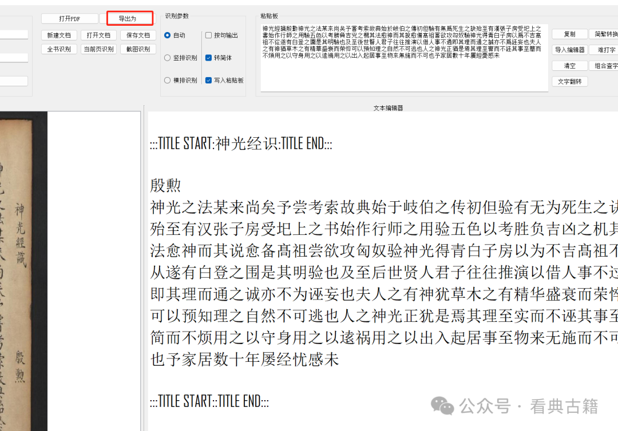Click the highlighted 导出为 (Export As) button

(129, 18)
